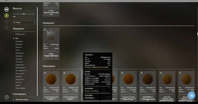Click 'Ручная работа' category in tooltip
This screenshot has width=198, height=104.
90,98
